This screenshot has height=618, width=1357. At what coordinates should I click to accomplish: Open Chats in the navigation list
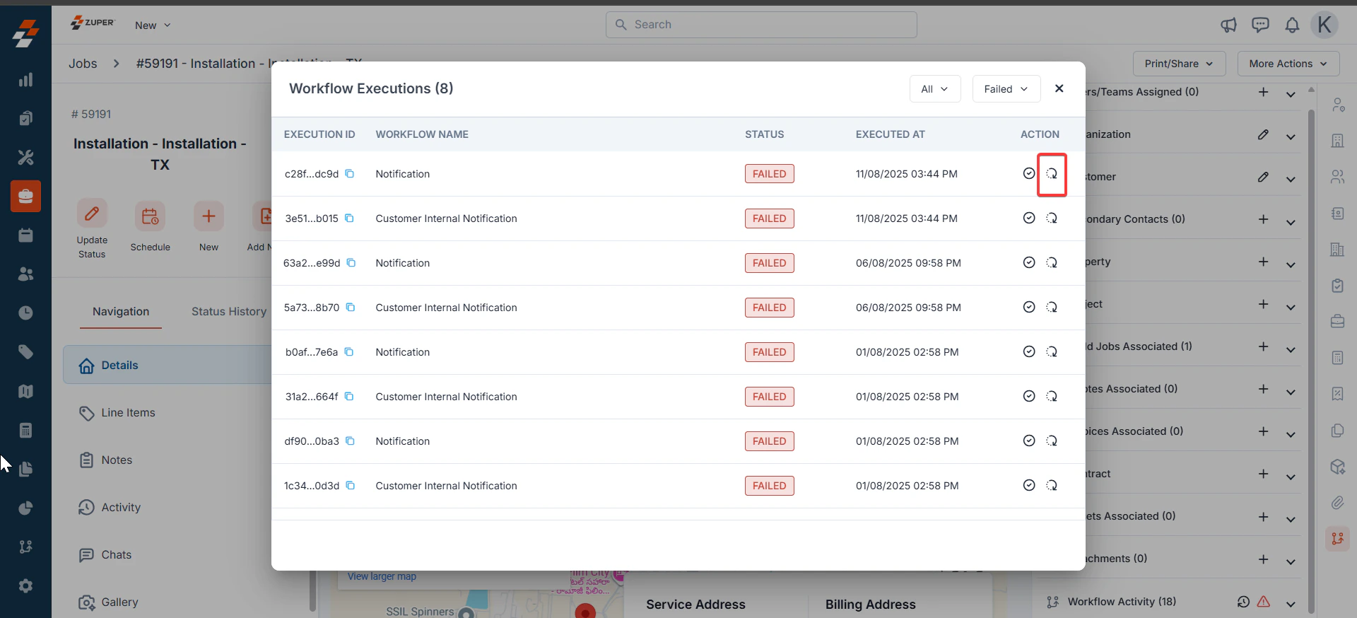point(116,555)
